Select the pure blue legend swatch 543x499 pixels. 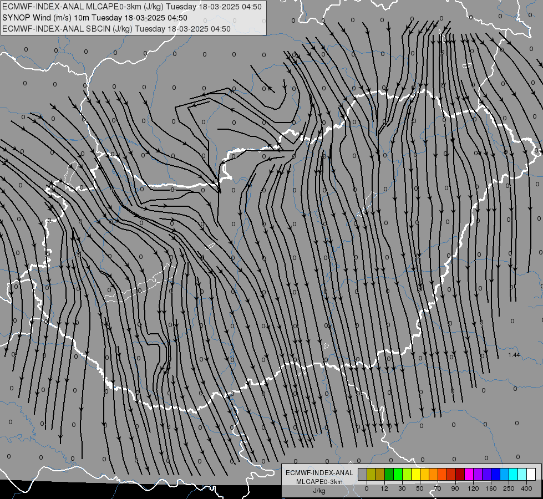coord(496,474)
